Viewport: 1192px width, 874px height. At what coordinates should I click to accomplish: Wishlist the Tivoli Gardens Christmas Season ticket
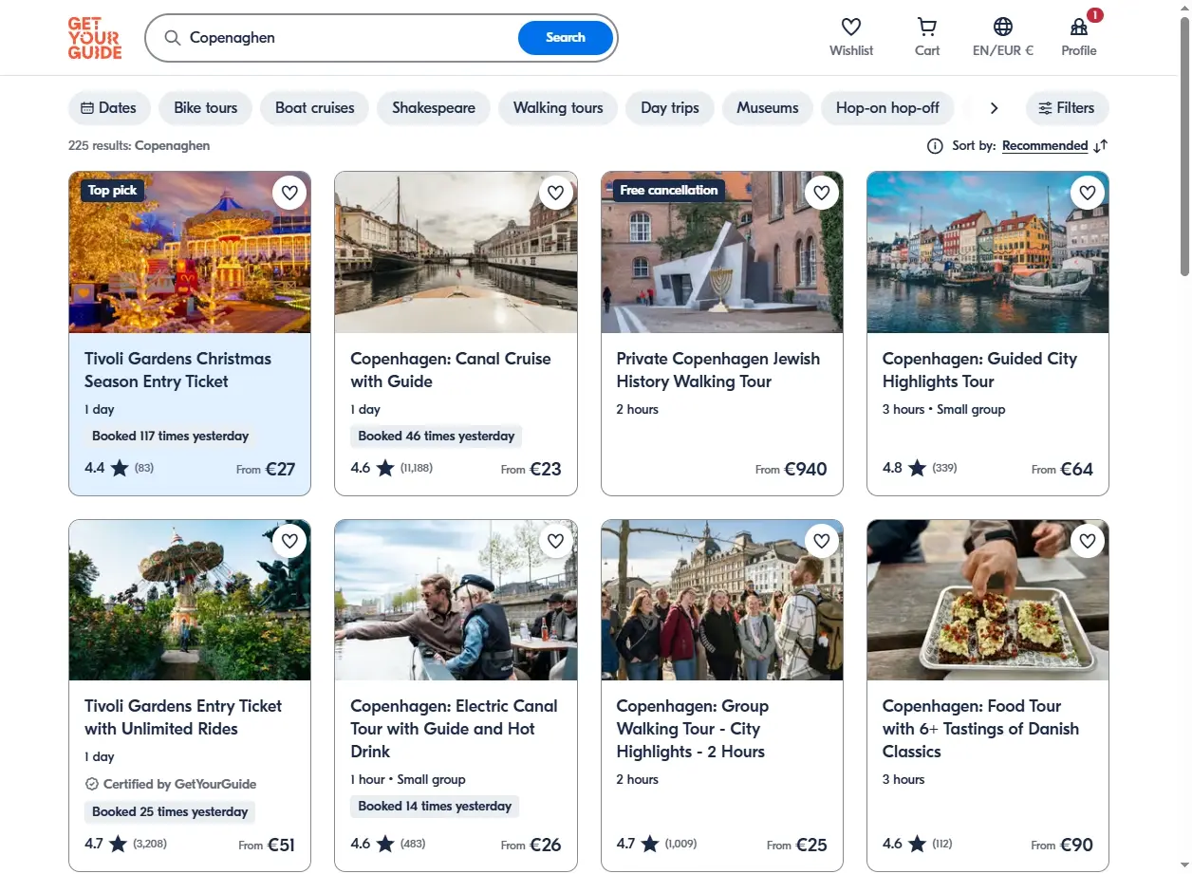click(x=290, y=193)
